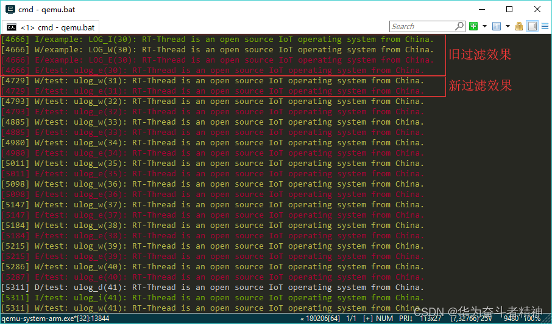Screen dimensions: 552x324
Task: Click the active console number 1 icon
Action: click(497, 26)
